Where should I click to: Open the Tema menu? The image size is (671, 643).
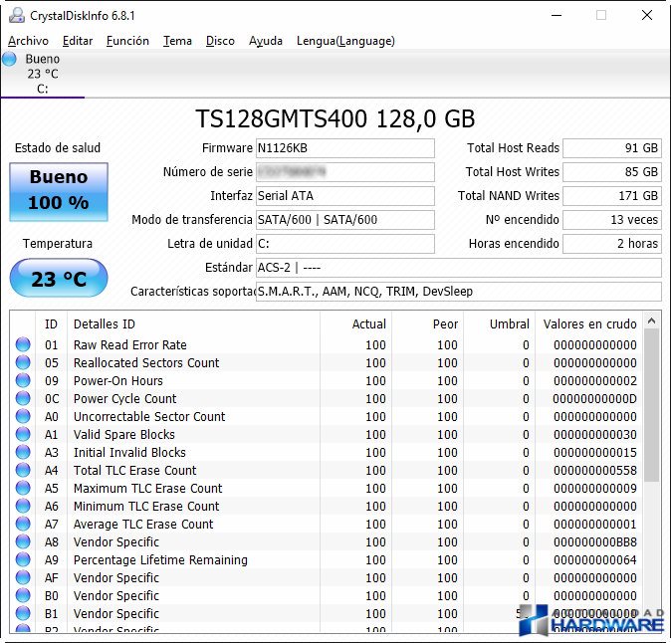click(177, 41)
